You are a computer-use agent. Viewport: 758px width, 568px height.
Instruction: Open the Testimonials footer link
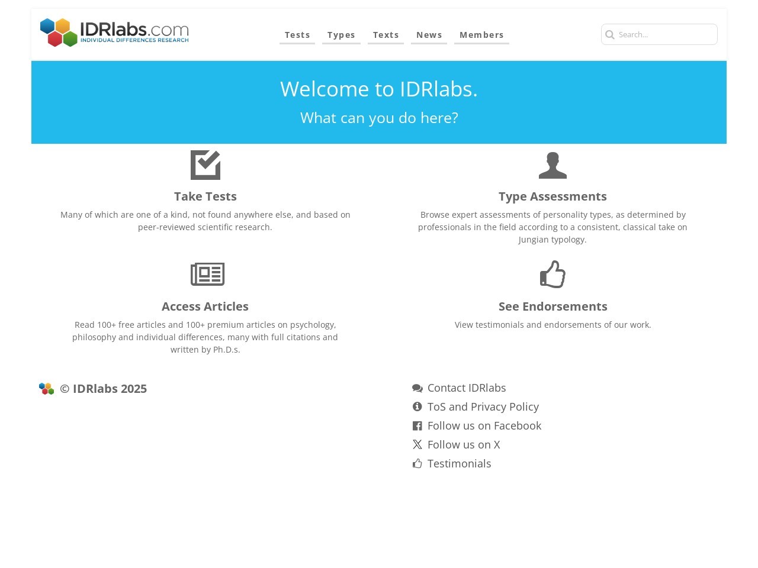tap(459, 464)
